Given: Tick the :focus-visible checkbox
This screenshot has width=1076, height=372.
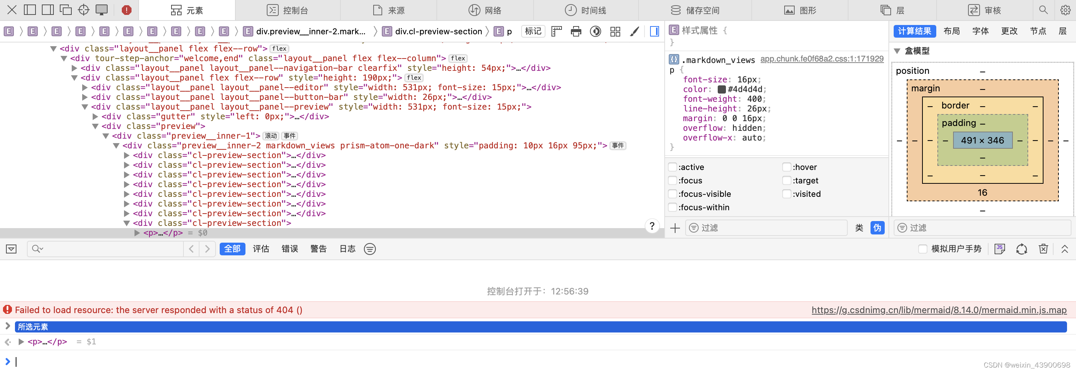Looking at the screenshot, I should pyautogui.click(x=672, y=194).
